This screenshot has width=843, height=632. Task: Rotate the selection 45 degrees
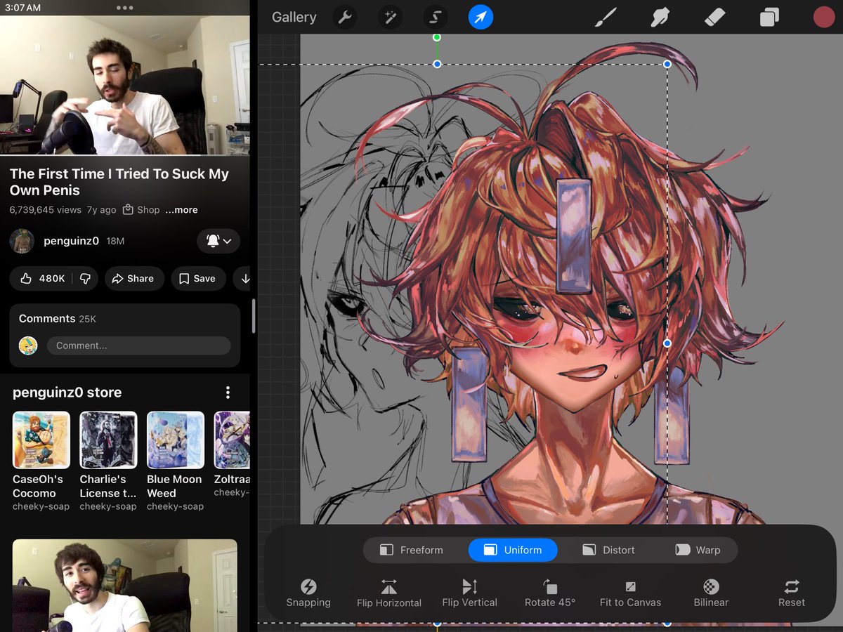click(x=550, y=593)
